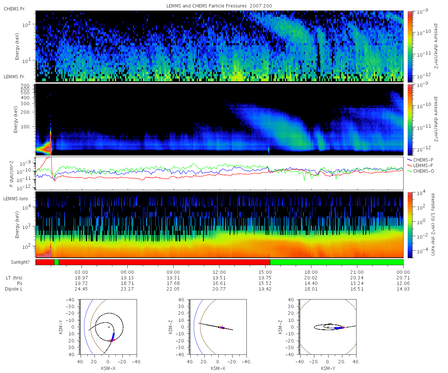Click the '00:00' time axis tick
The height and width of the screenshot is (373, 448).
(x=403, y=272)
